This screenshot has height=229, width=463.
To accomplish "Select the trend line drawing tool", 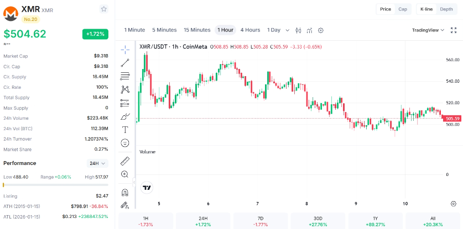I will pyautogui.click(x=125, y=63).
